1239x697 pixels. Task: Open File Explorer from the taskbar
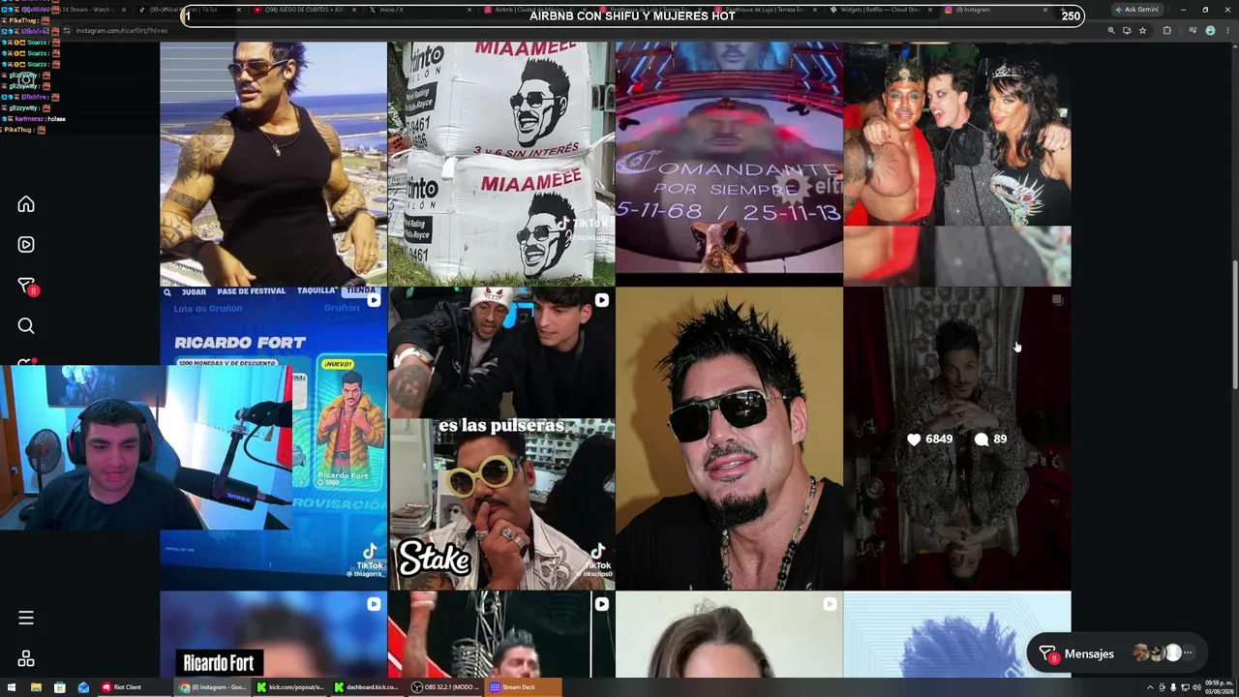tap(36, 687)
